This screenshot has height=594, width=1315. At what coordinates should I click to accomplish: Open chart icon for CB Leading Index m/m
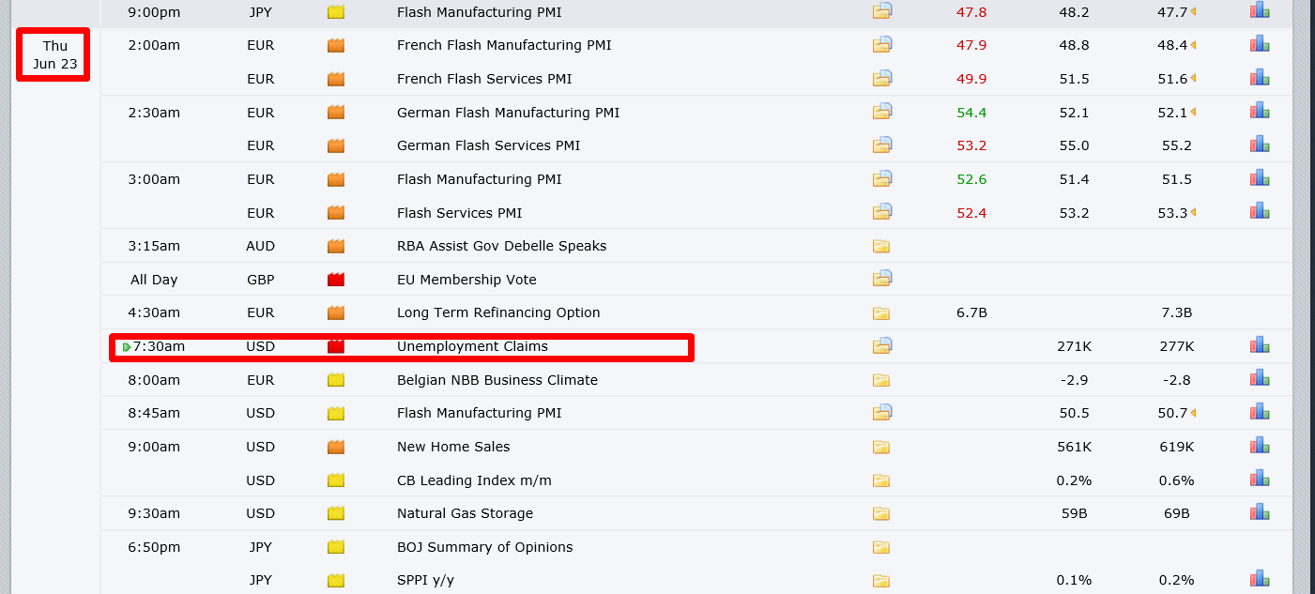(1259, 480)
